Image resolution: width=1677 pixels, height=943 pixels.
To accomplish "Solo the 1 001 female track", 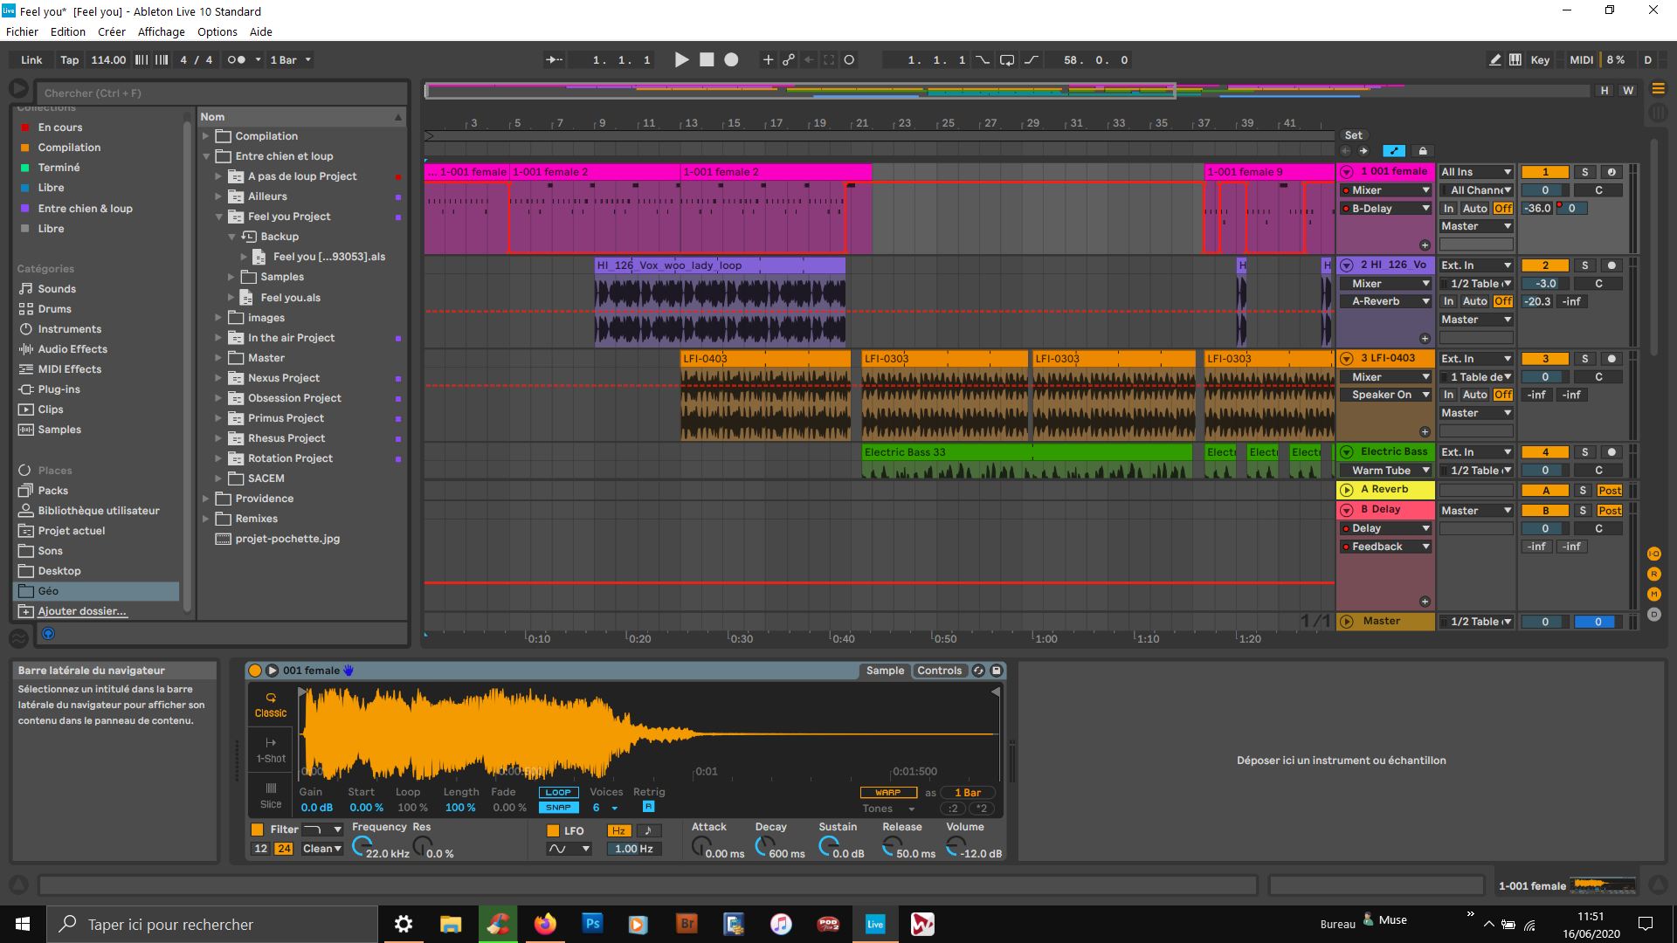I will tap(1584, 171).
